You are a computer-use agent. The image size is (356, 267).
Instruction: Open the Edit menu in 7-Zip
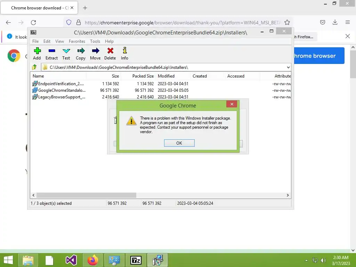coord(47,41)
